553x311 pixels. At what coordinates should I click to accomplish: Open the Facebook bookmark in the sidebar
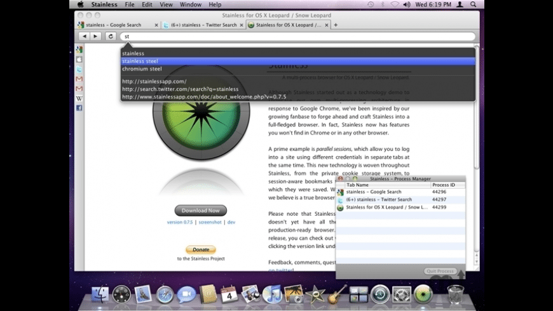[79, 108]
